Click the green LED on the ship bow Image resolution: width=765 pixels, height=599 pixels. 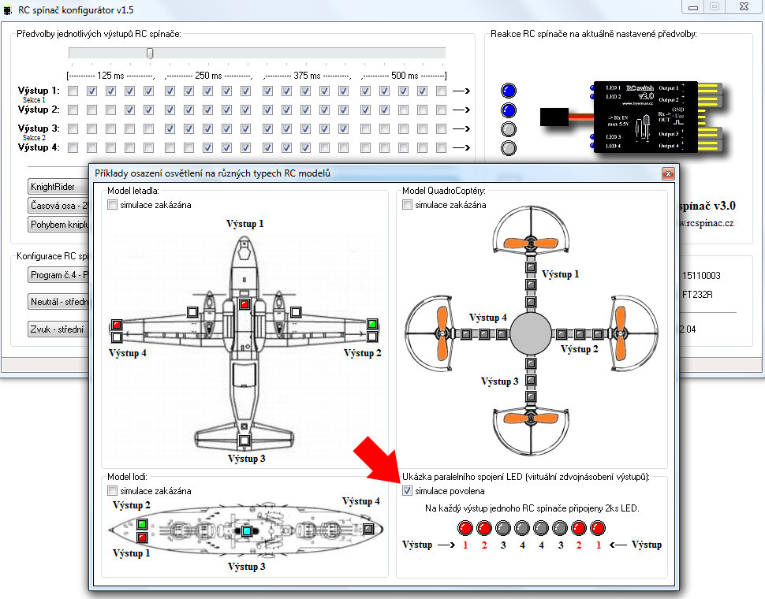(142, 524)
